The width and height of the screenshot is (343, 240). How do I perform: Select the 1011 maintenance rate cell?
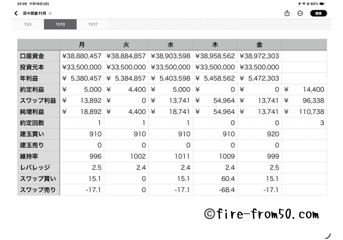[171, 156]
